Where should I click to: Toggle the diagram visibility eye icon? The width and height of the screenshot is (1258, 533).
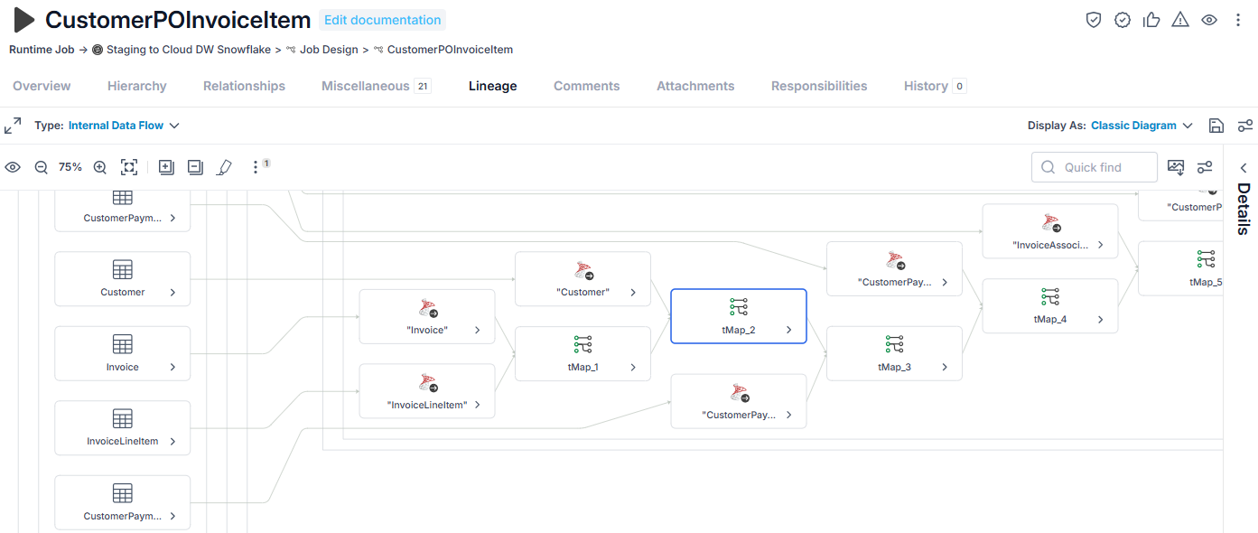coord(13,167)
